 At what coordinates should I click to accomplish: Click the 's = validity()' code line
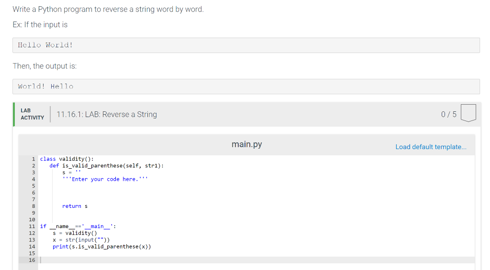tap(75, 233)
